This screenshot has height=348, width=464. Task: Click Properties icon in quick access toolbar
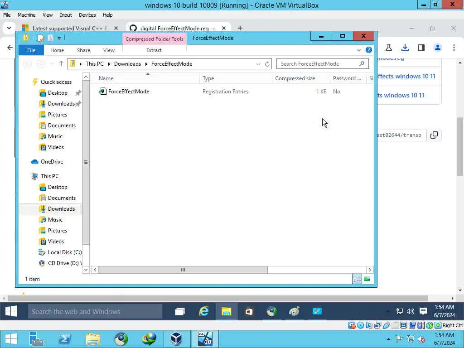coord(40,38)
